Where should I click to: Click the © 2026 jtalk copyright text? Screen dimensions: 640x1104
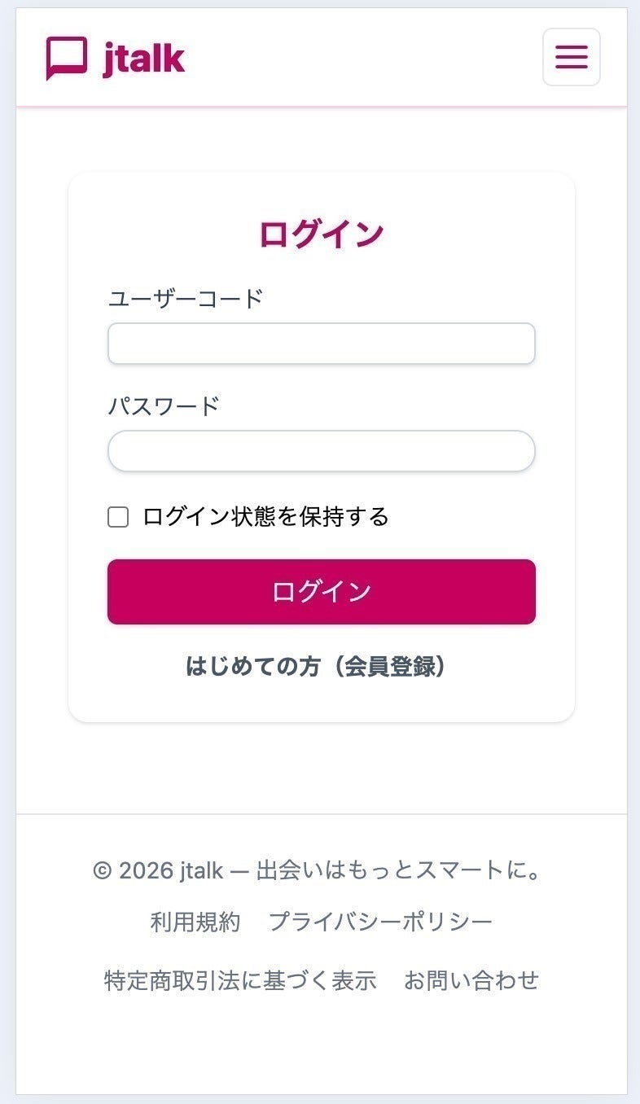pos(158,870)
